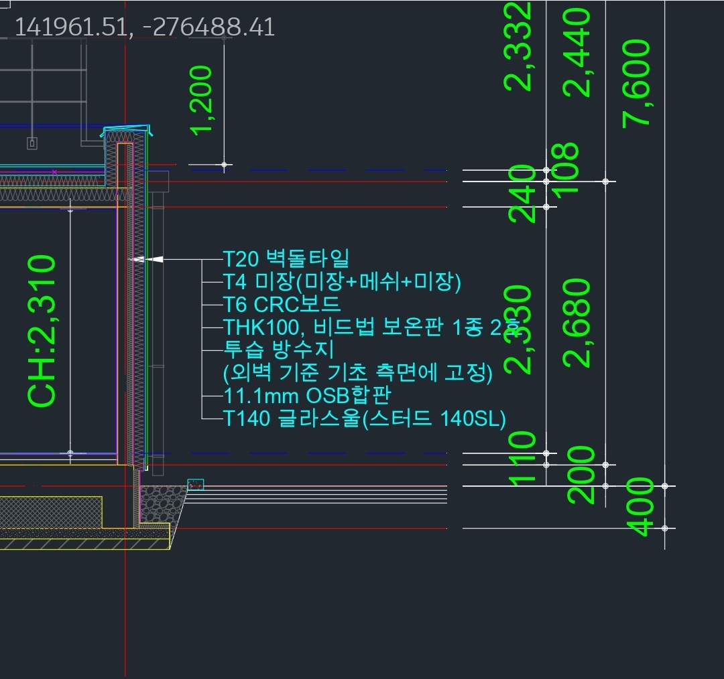724x679 pixels.
Task: Click the white leader arrowhead at wall
Action: click(x=154, y=259)
